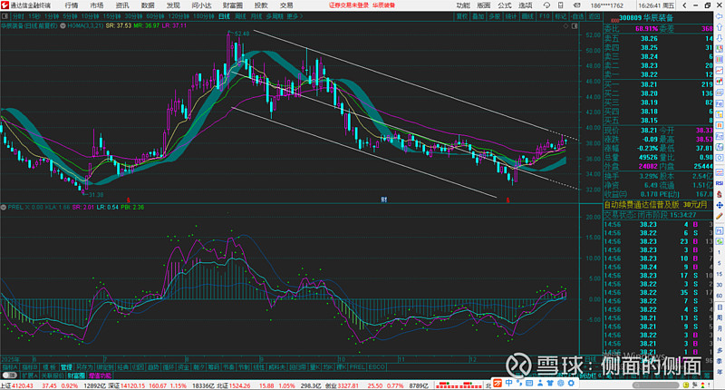Toggle the 多股 multi-stock view

(495, 16)
